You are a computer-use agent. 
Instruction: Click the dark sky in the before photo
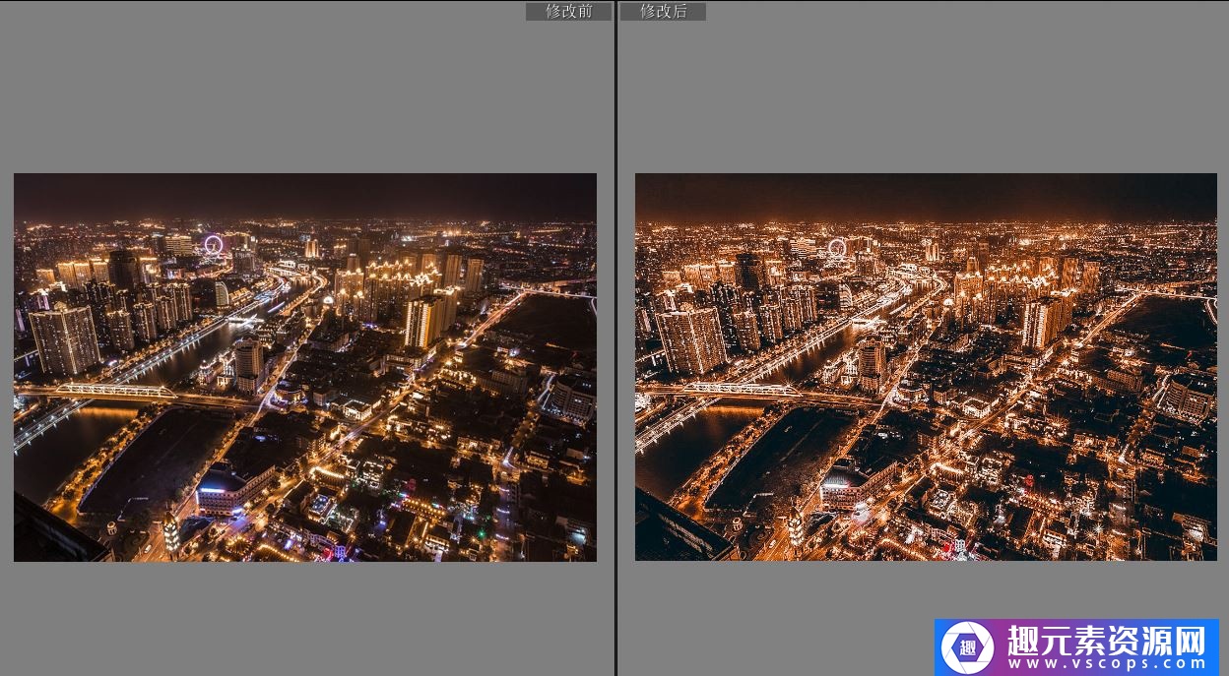pyautogui.click(x=305, y=195)
